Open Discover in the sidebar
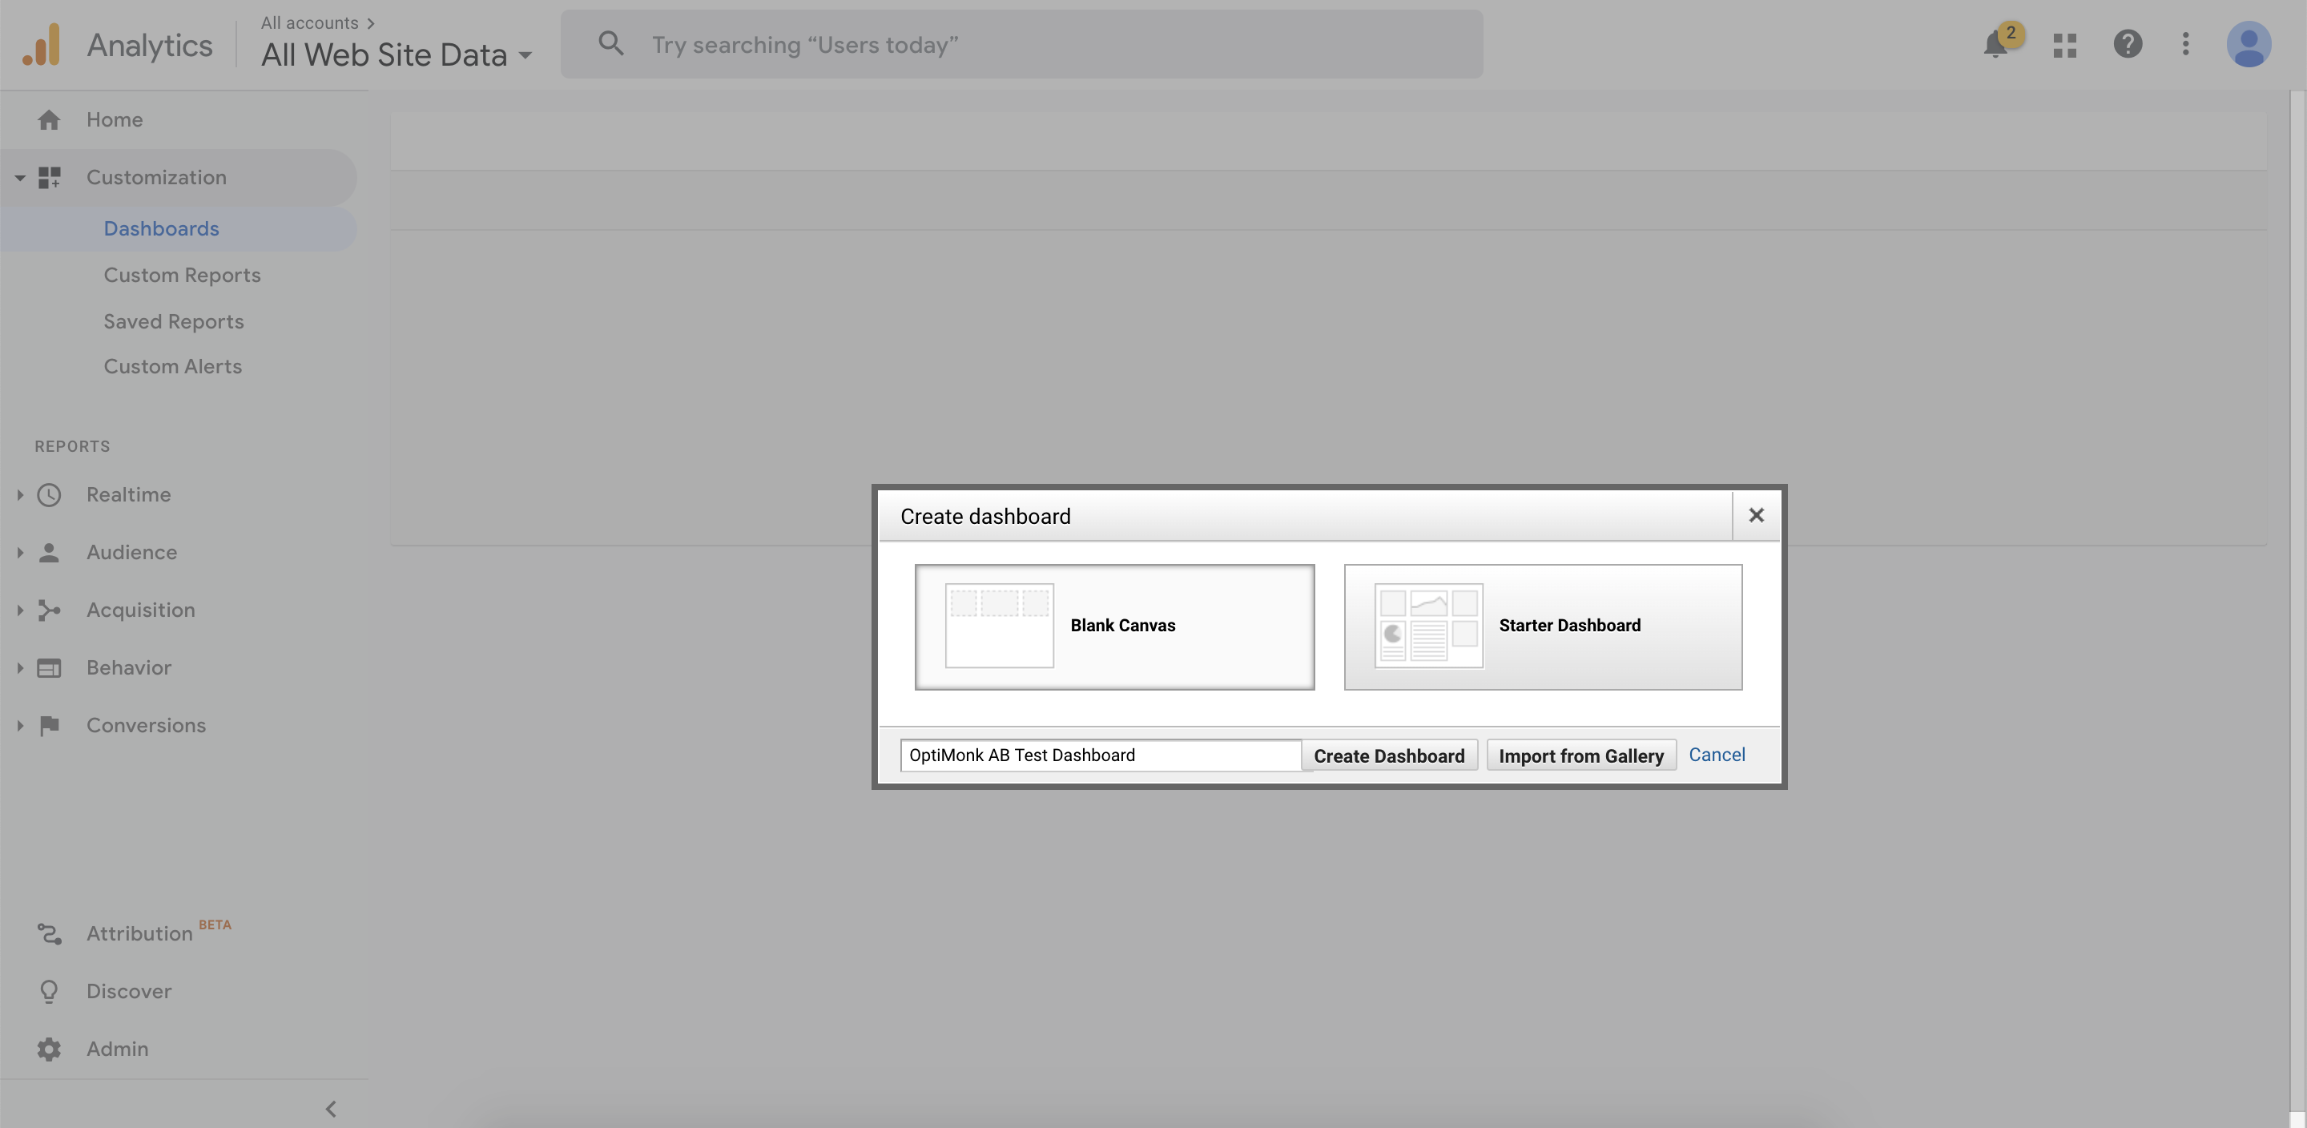Screen dimensions: 2307x1128 tap(129, 991)
